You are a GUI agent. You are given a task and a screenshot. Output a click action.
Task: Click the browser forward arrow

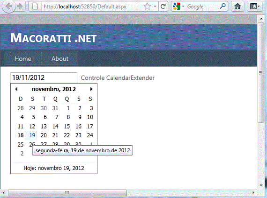click(20, 7)
